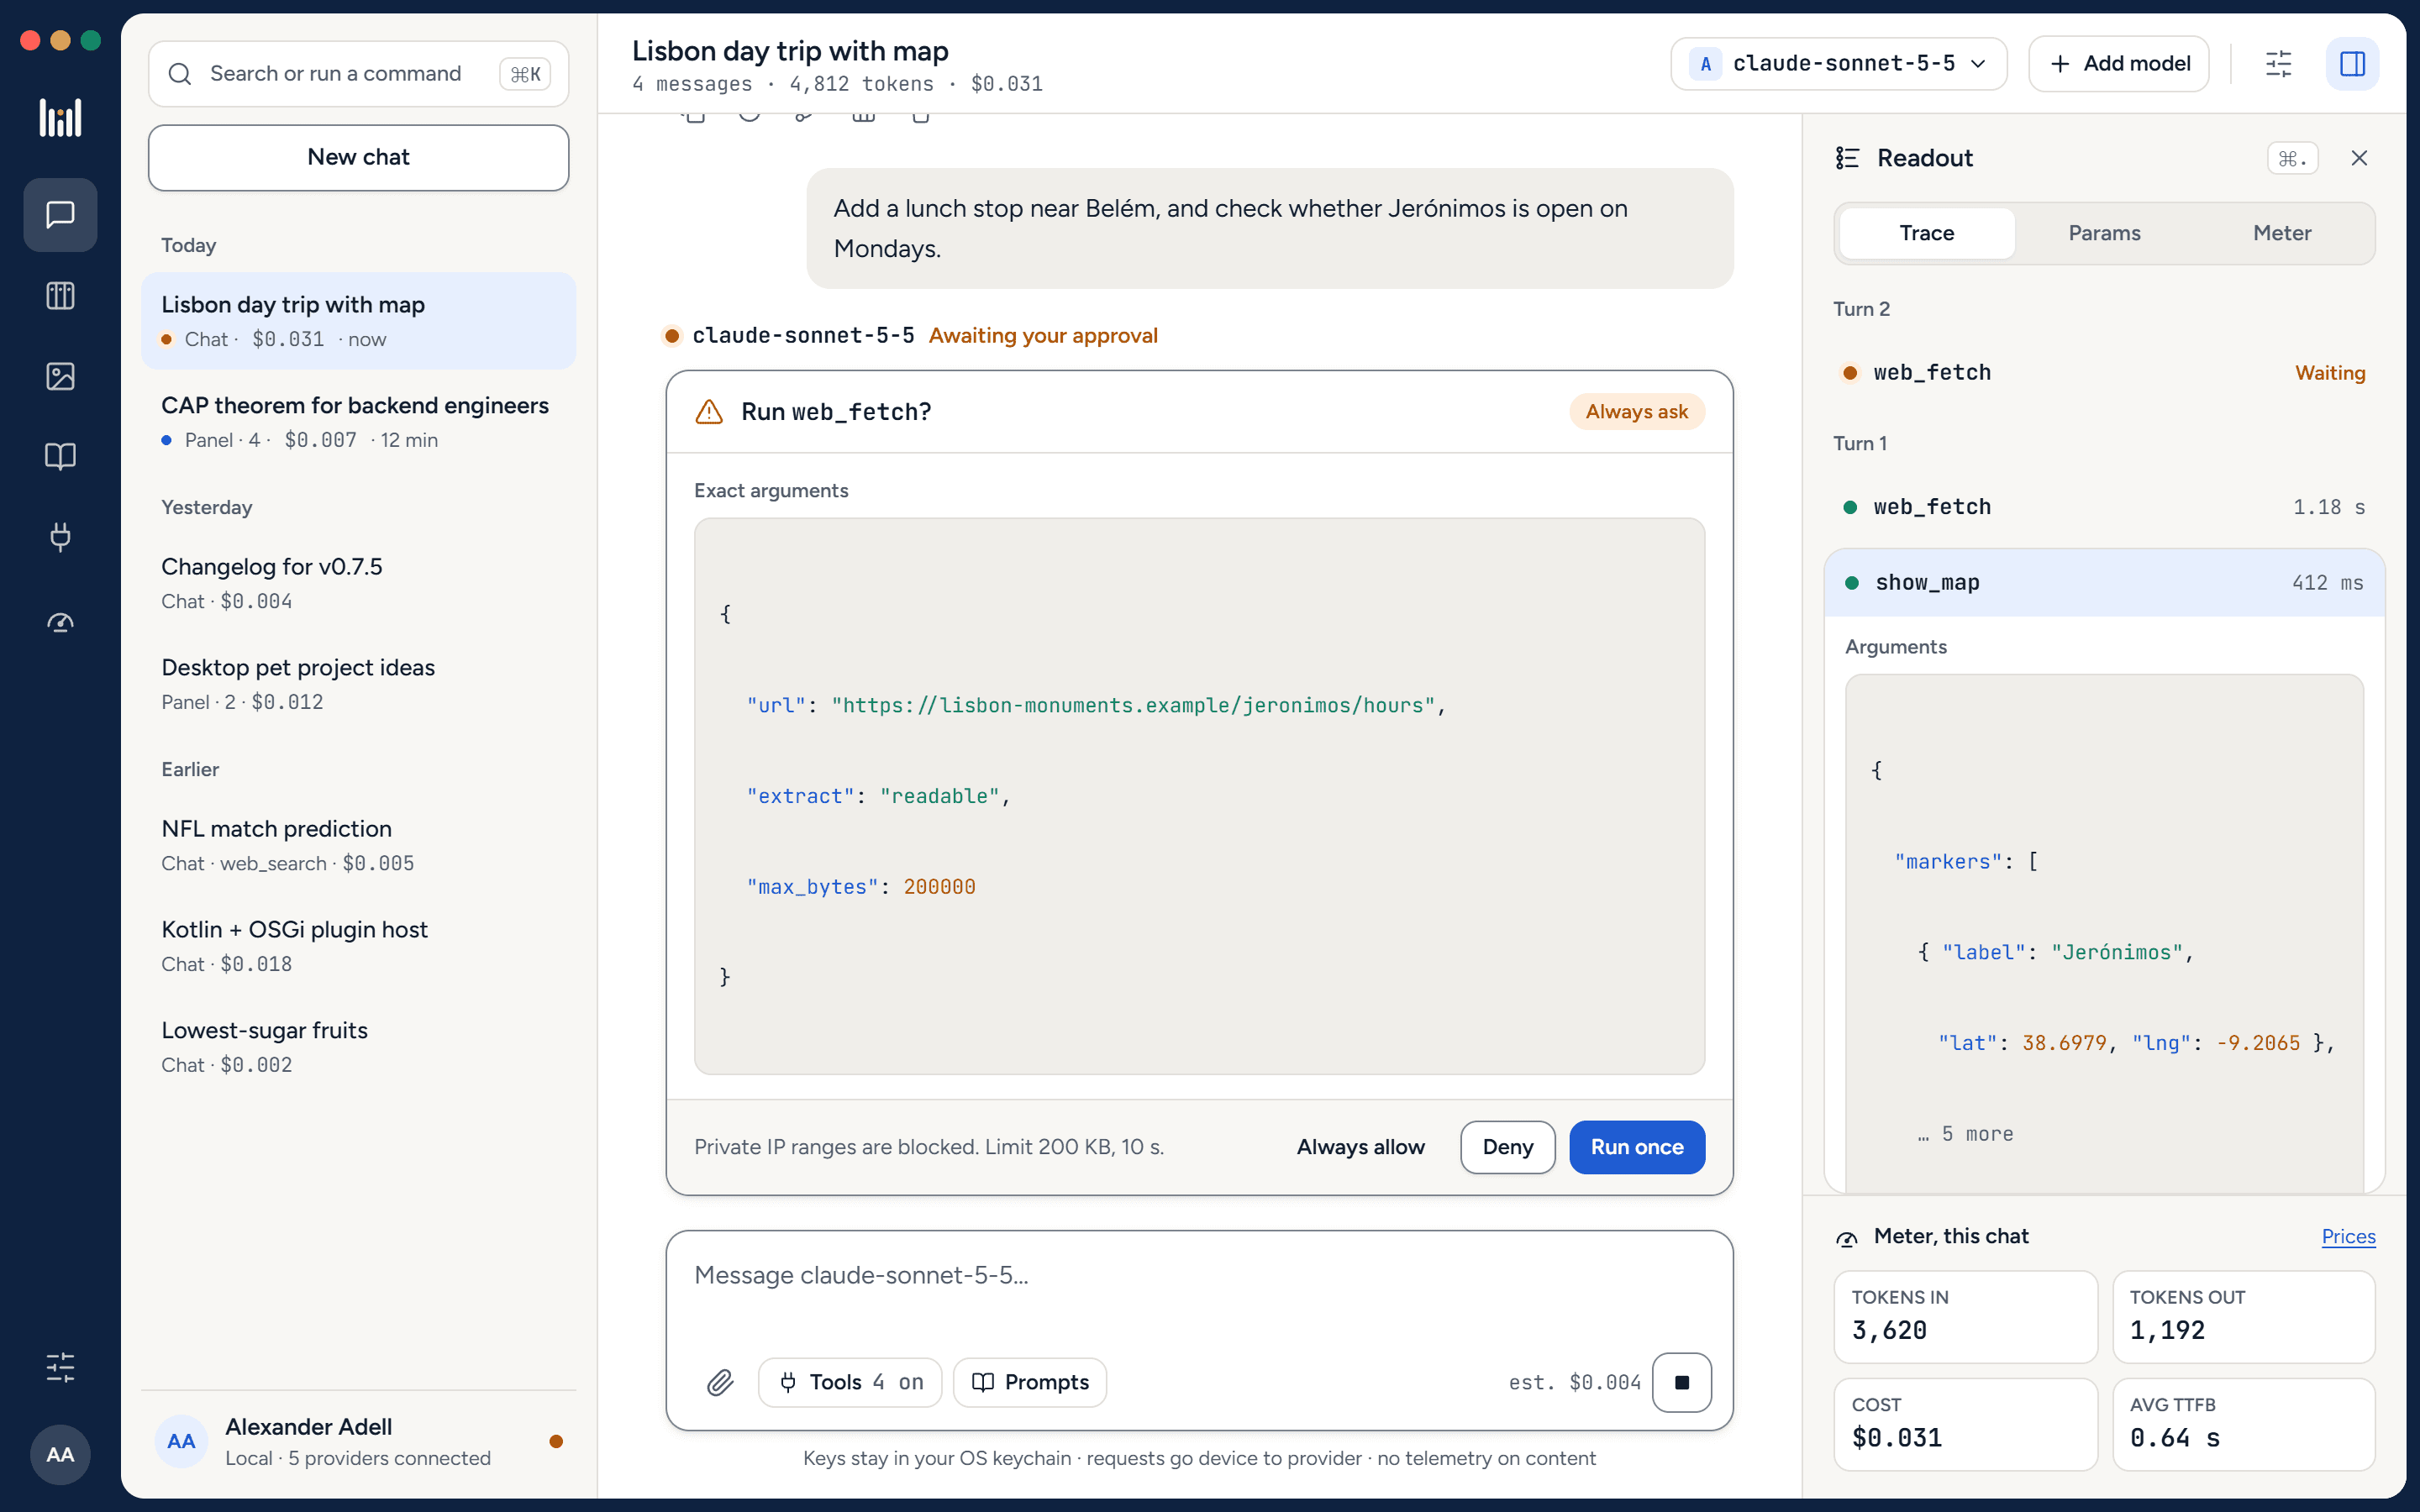Choose Always allow for web_fetch
Image resolution: width=2420 pixels, height=1512 pixels.
click(x=1360, y=1147)
